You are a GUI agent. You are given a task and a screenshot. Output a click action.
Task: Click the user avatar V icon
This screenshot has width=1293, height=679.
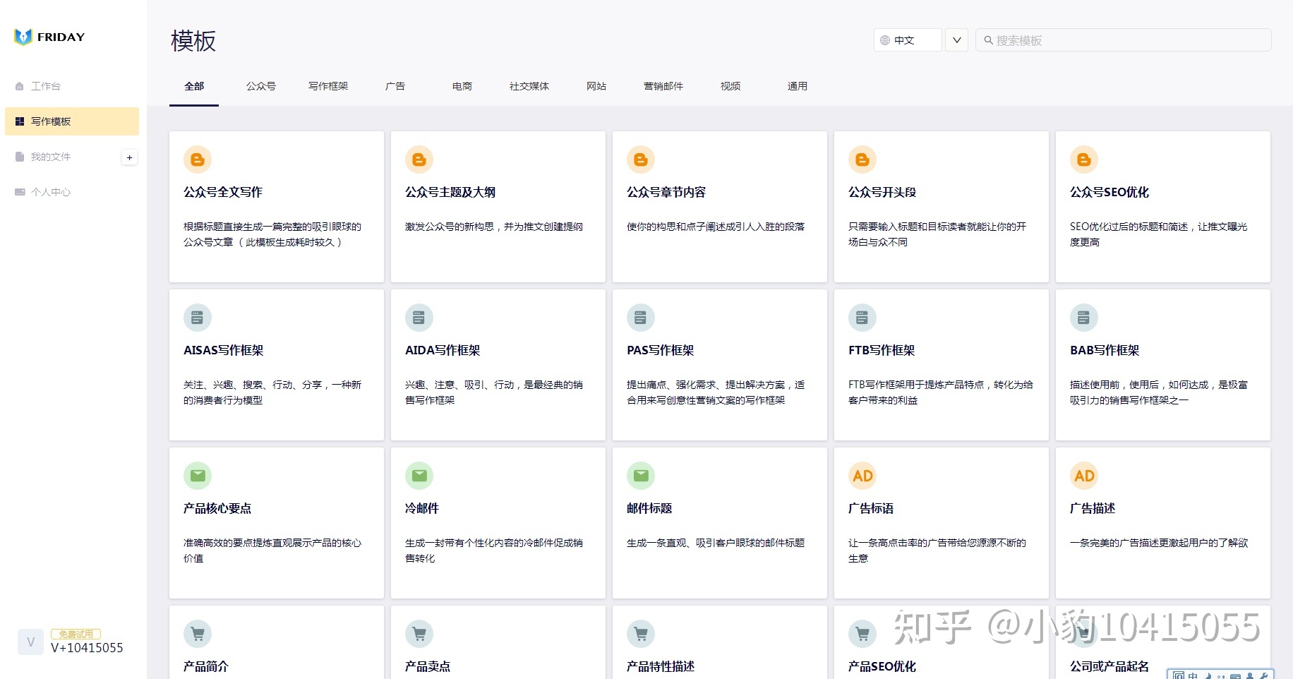30,642
